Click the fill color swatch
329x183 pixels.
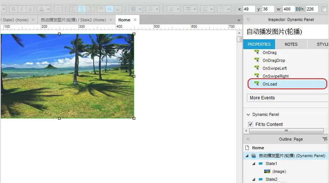coord(133,9)
